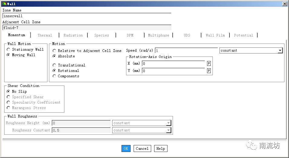
Task: Click the Wall dialog title bar icon
Action: tap(4, 4)
